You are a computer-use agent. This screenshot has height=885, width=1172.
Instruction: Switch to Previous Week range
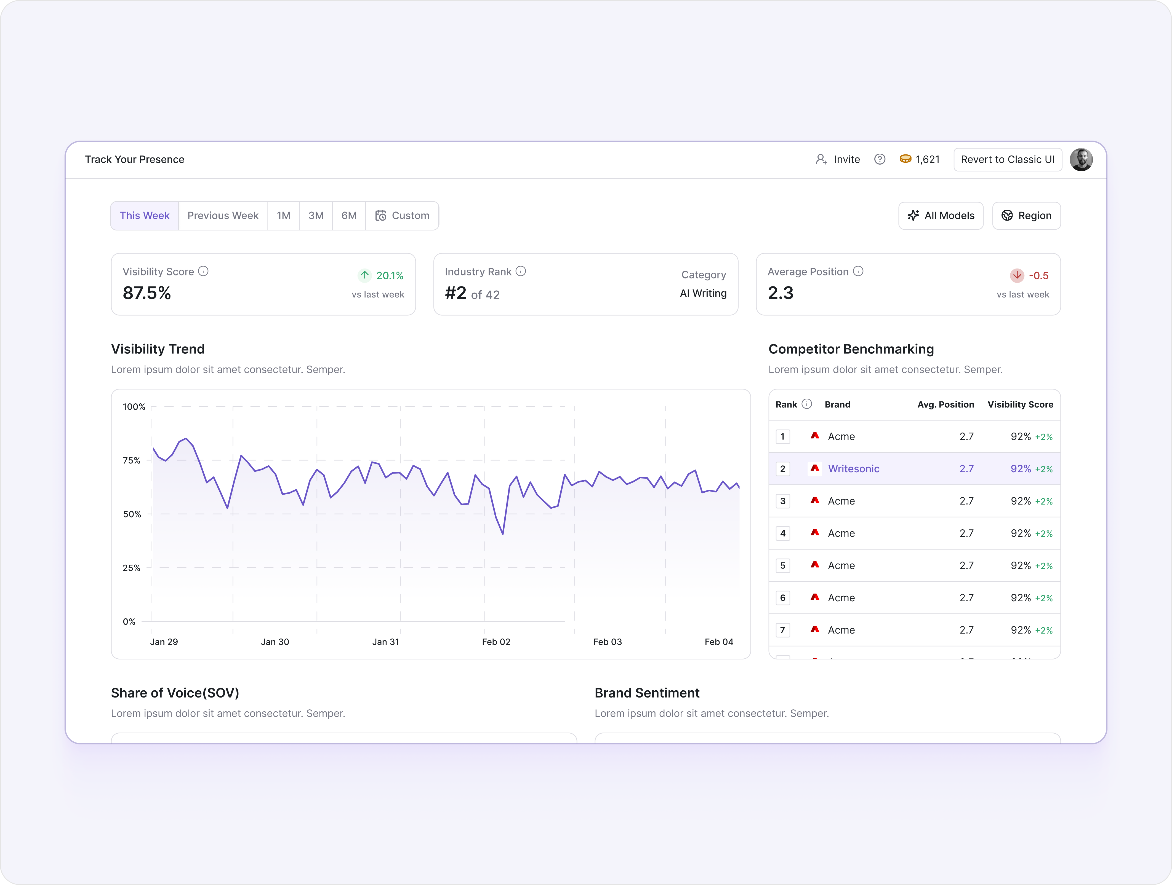click(x=223, y=216)
